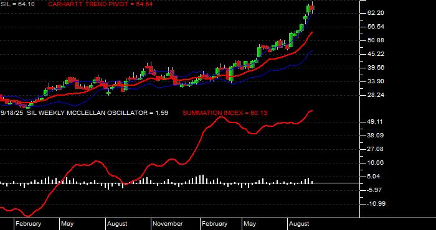Click the November time-axis label
436x230 pixels.
tap(168, 224)
